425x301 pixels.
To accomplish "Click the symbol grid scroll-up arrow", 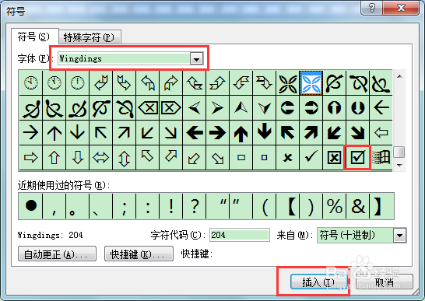I will [399, 76].
